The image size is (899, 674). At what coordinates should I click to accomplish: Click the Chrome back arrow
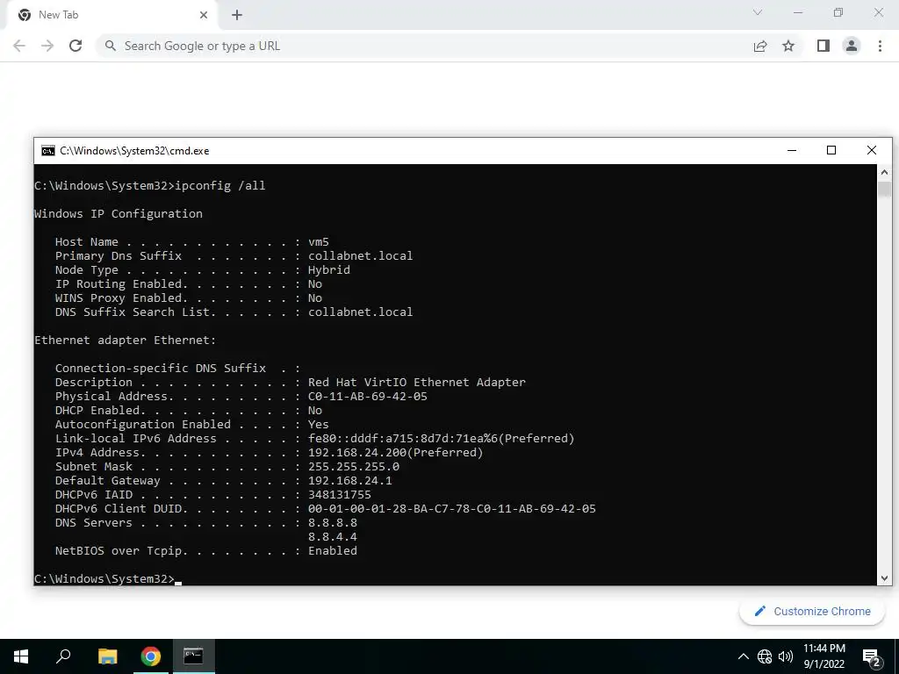tap(19, 46)
